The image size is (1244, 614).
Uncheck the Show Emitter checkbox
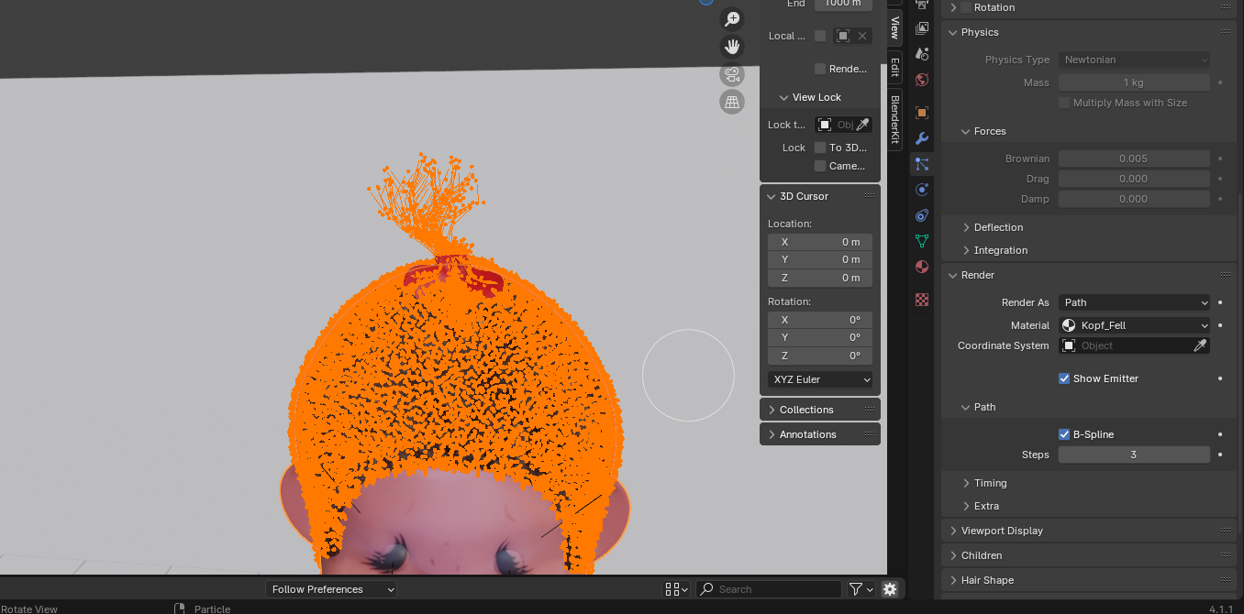click(x=1064, y=378)
